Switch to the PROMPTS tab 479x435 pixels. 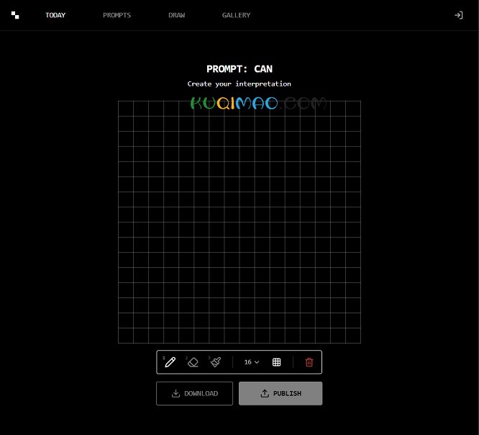[x=117, y=15]
